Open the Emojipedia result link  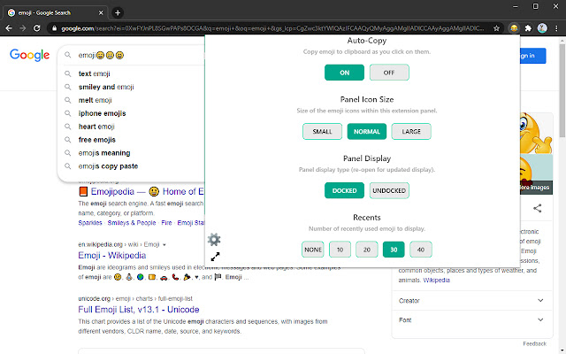tap(141, 191)
